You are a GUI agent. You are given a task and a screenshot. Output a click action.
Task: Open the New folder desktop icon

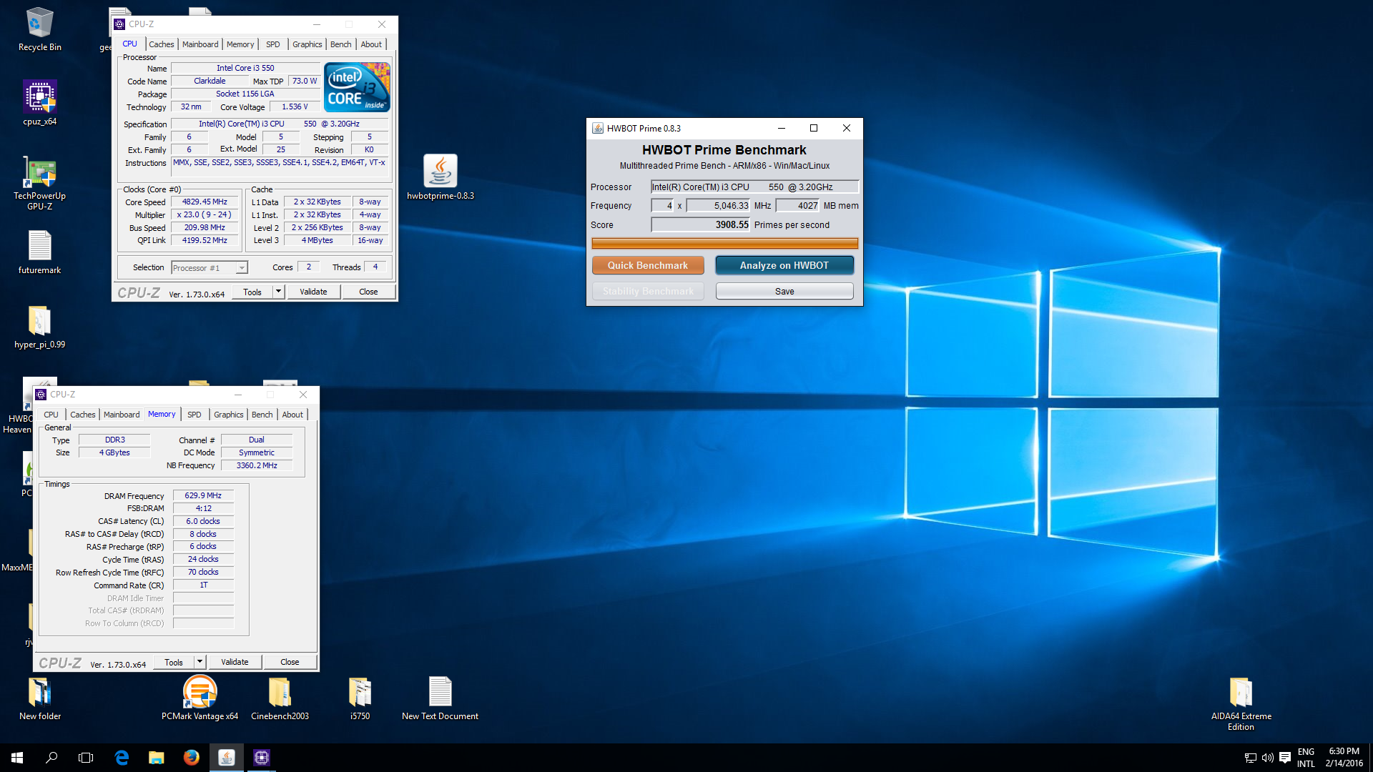tap(39, 698)
